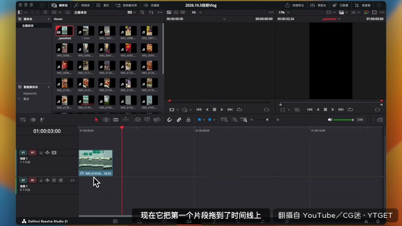Click the 快捷导出 quick export button
This screenshot has width=402, height=226.
pos(295,5)
